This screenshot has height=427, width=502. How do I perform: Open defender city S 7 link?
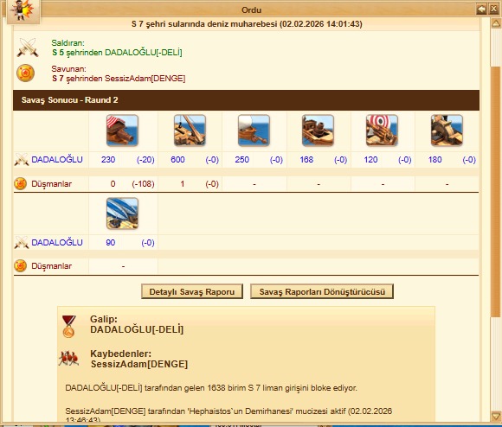(x=58, y=79)
